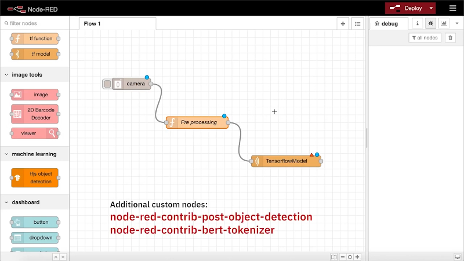Collapse the image tools palette category

[6, 75]
